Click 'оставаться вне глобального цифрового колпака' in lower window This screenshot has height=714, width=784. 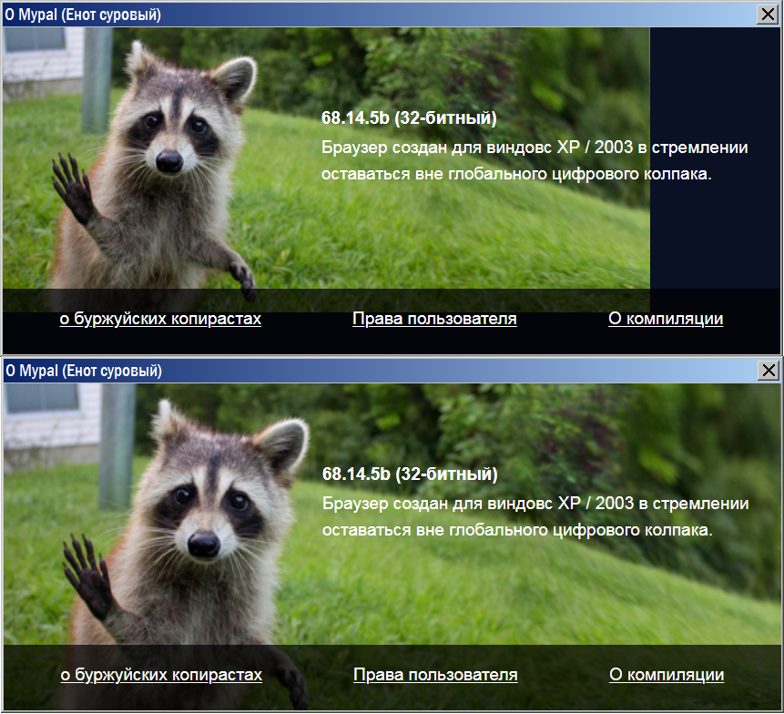coord(517,530)
